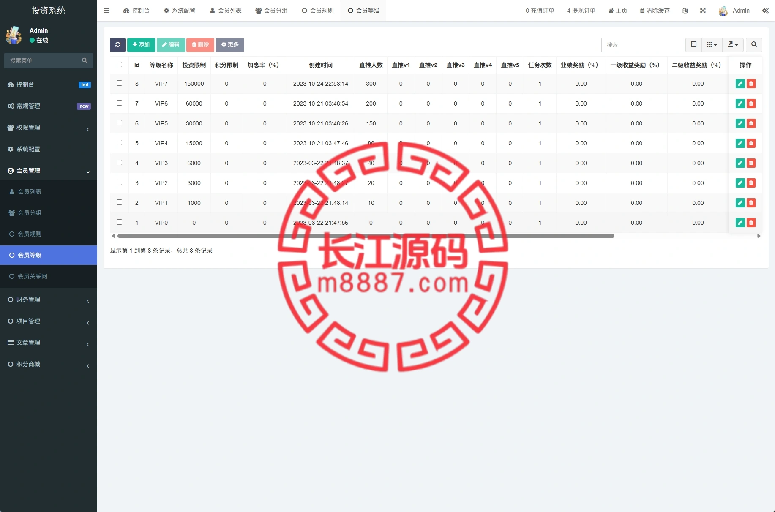
Task: Expand 财务管理 sidebar menu
Action: click(49, 300)
